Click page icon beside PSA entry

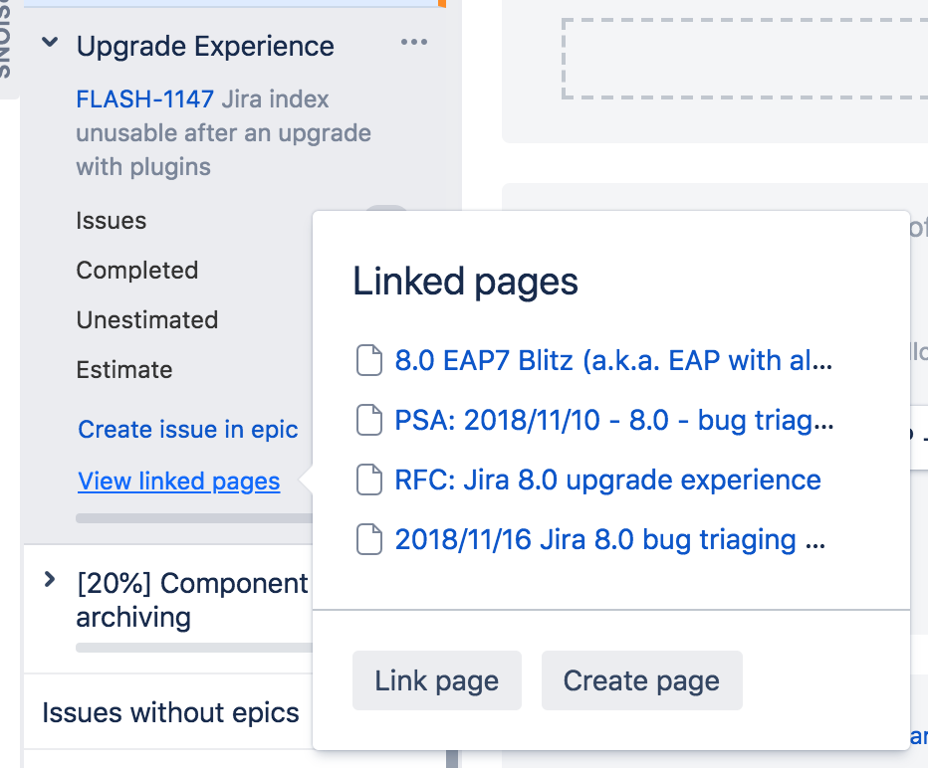click(x=369, y=420)
